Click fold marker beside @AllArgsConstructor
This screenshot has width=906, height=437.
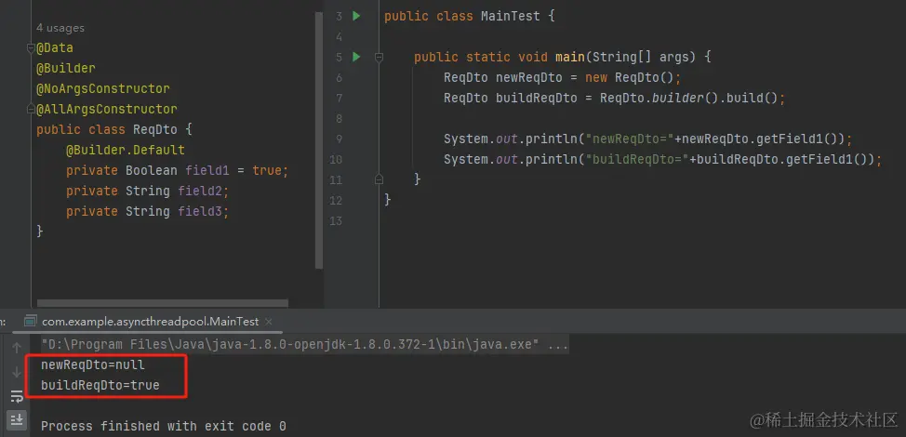32,109
